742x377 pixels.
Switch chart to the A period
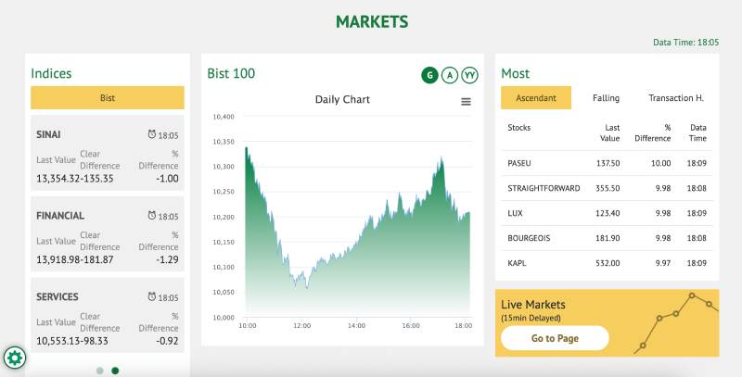point(450,75)
